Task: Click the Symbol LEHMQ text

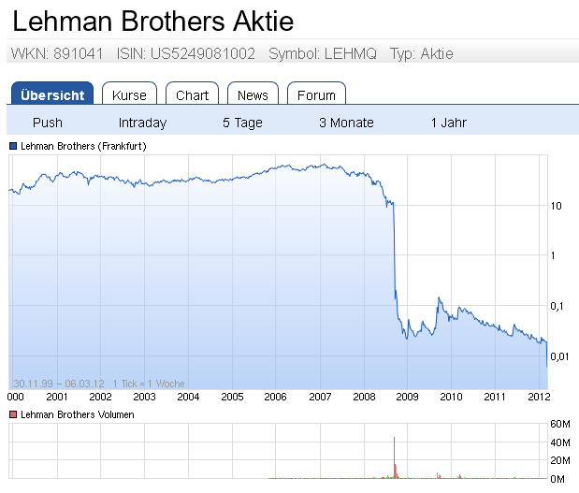Action: pos(323,53)
